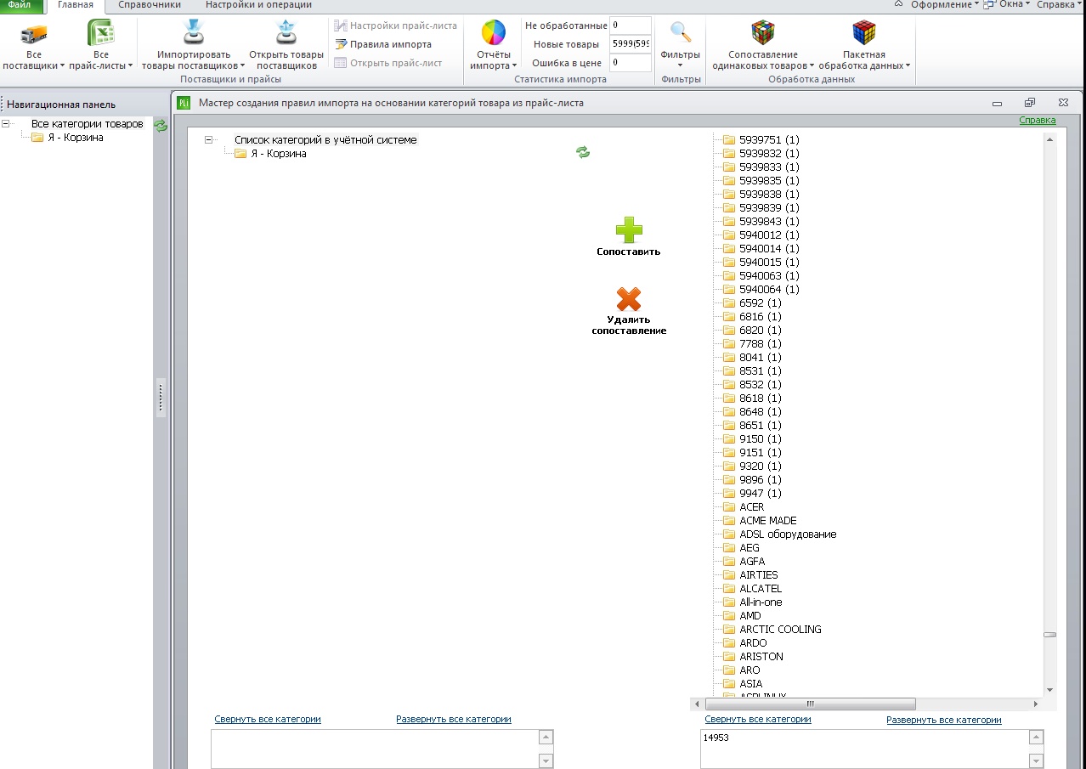Click Открыть прайс-лист toolbar item

tap(388, 63)
